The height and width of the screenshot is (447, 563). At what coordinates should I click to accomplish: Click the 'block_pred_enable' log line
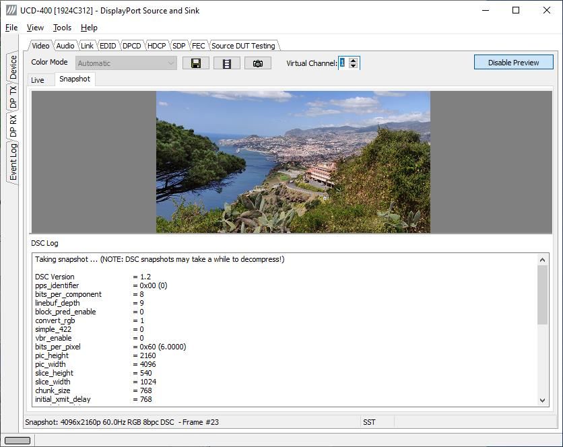pyautogui.click(x=90, y=312)
